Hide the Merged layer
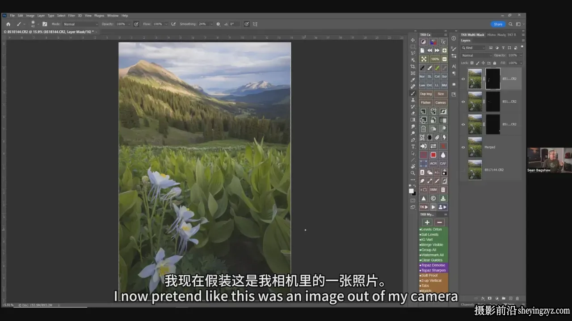 pyautogui.click(x=463, y=147)
